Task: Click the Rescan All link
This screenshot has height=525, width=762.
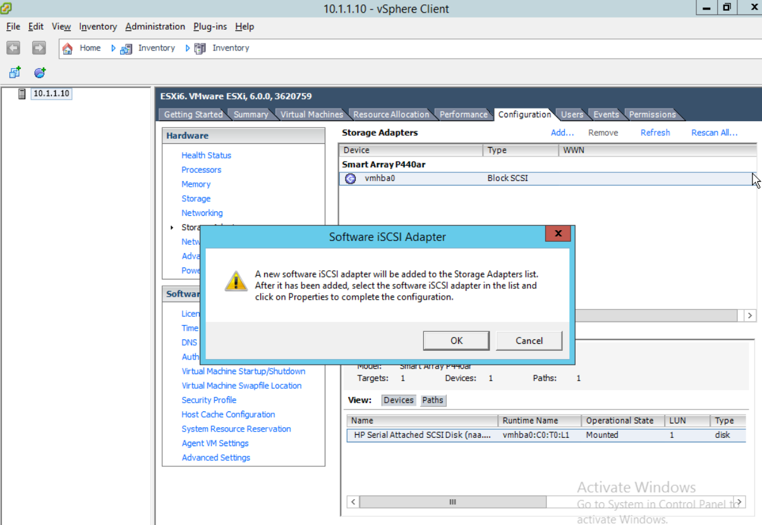Action: pos(714,133)
